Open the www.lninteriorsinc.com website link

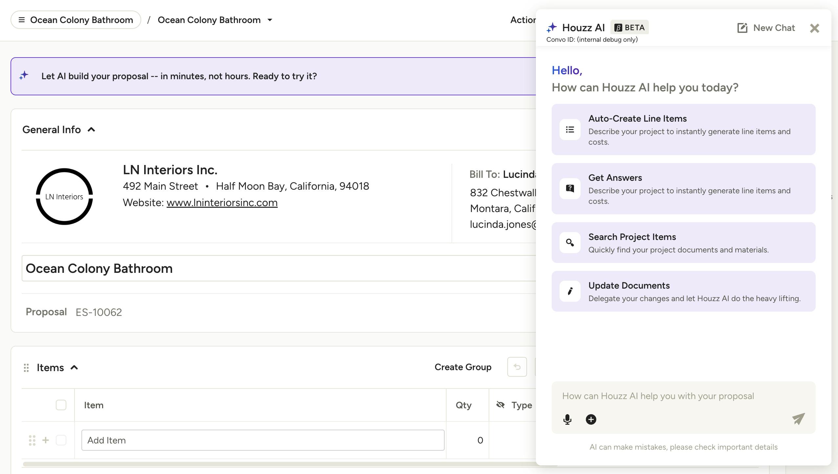222,203
